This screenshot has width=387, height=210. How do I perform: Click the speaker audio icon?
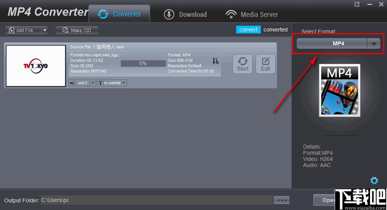(x=72, y=83)
